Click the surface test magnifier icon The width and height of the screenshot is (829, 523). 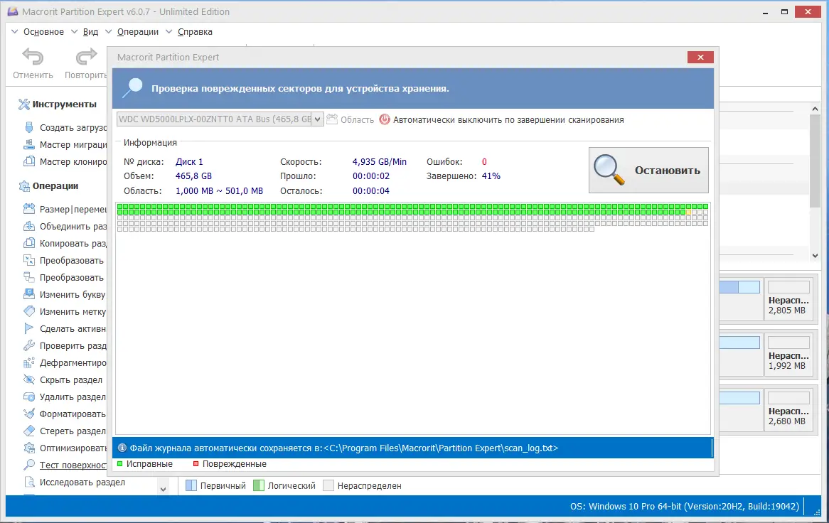click(29, 465)
